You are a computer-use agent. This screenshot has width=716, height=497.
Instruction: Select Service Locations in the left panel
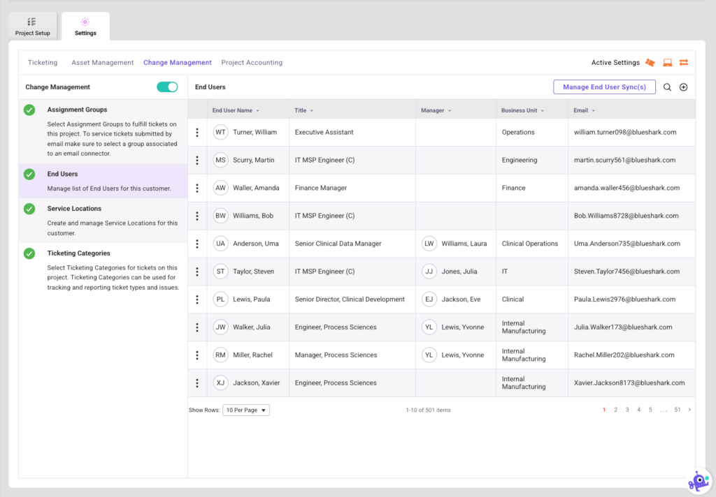tap(74, 209)
